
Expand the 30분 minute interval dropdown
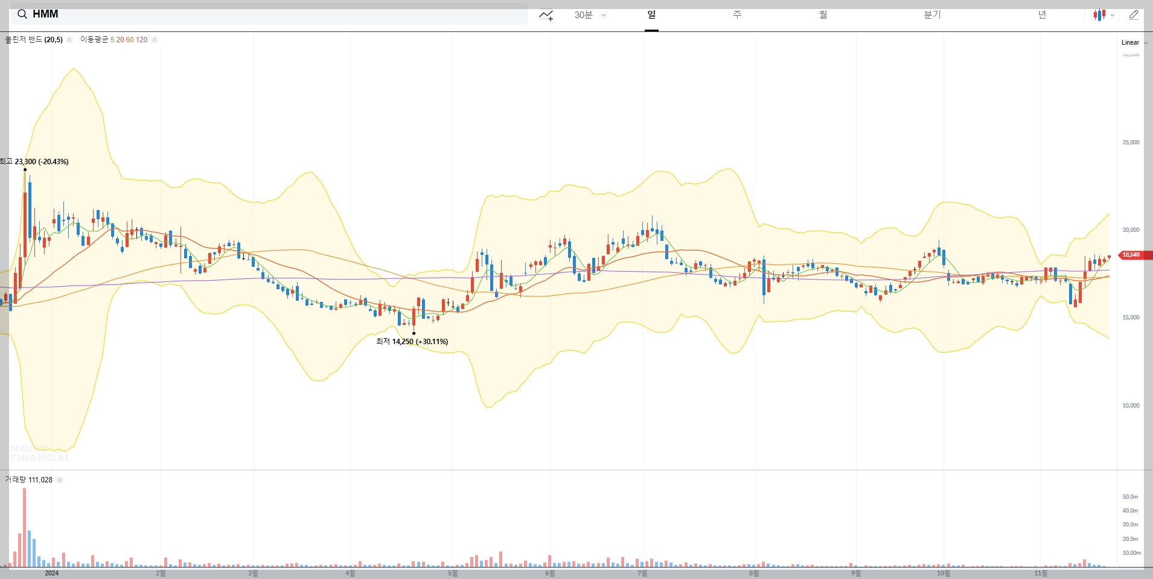click(590, 15)
